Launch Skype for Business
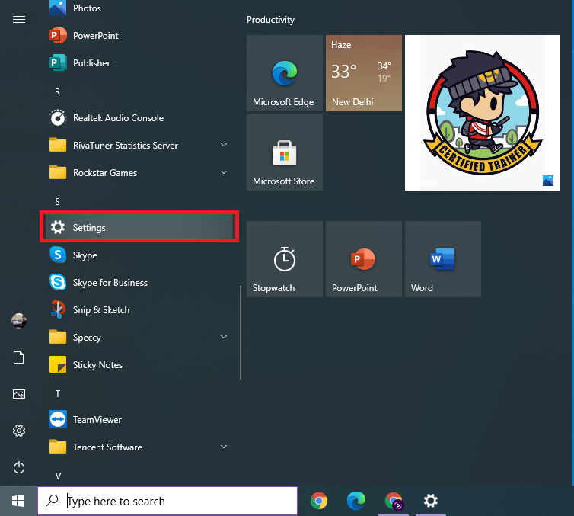Screen dimensions: 574x516 139,283
